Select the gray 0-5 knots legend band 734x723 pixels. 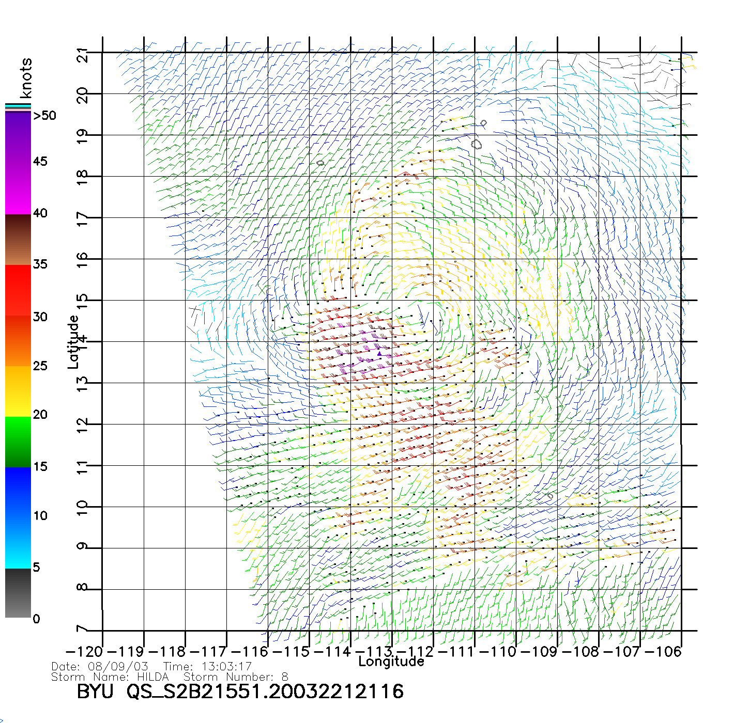[18, 593]
